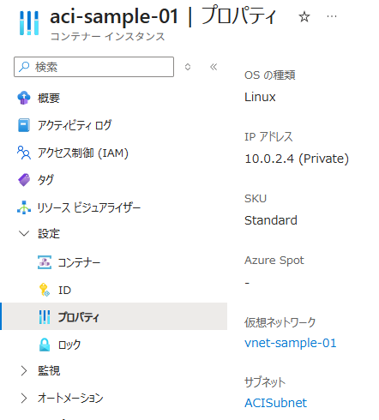Click the Standard SKU value
379x420 pixels.
(x=271, y=220)
